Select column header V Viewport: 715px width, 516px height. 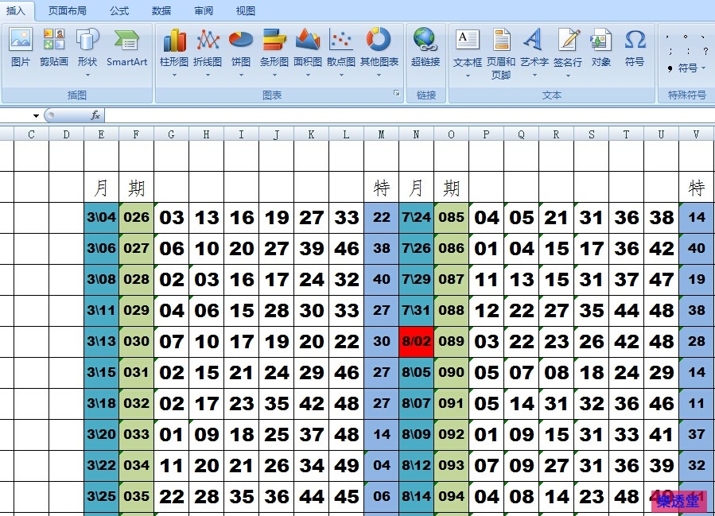[x=696, y=134]
